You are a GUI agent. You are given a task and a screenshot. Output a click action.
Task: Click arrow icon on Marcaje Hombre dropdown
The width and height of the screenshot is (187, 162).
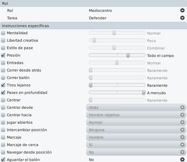(x=182, y=137)
